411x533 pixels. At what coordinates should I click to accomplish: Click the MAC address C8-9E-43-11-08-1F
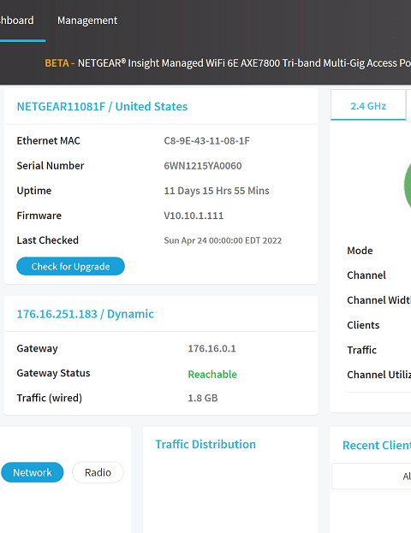click(207, 140)
